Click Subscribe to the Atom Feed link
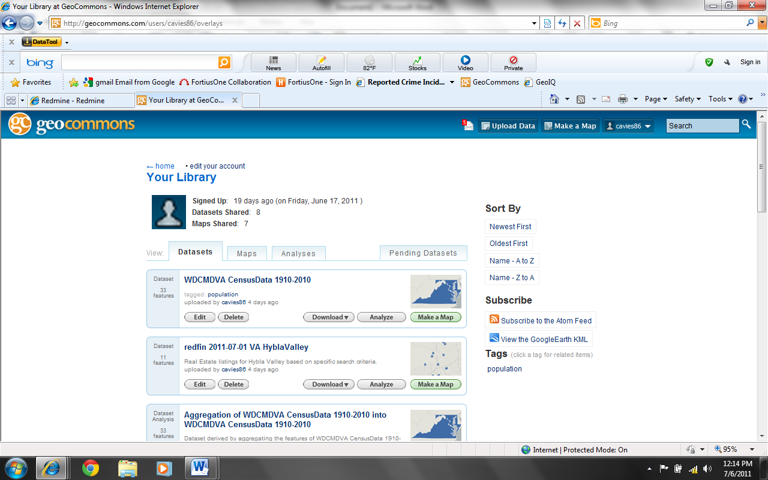 click(x=545, y=320)
